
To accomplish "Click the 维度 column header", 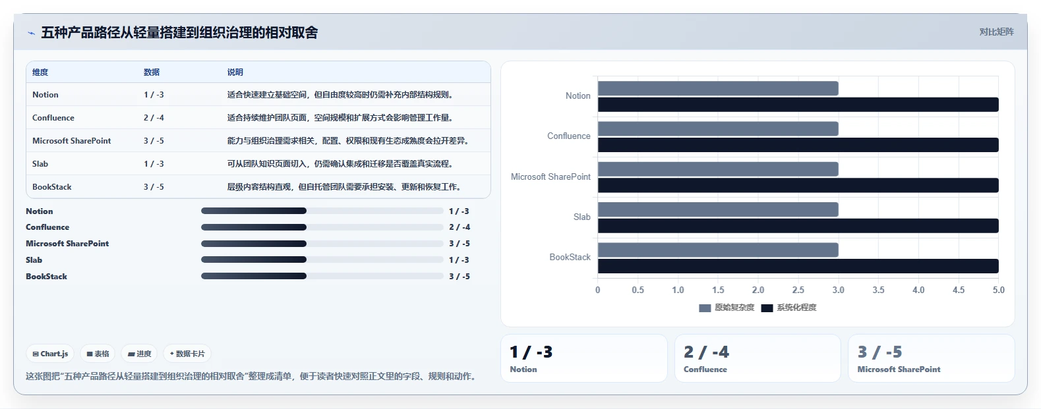I will tap(40, 72).
